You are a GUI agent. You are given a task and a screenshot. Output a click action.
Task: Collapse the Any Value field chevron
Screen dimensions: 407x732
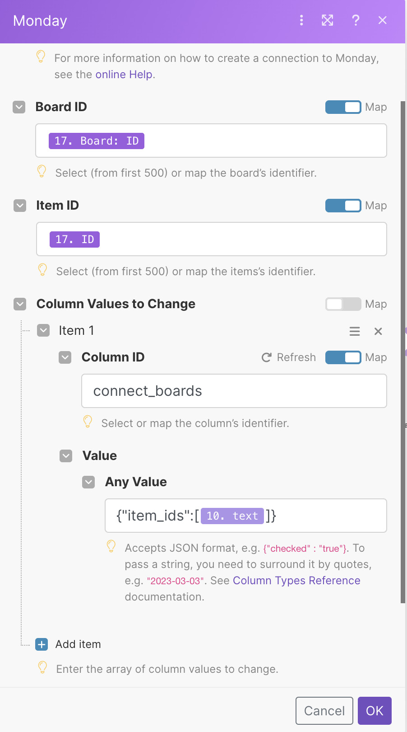88,482
